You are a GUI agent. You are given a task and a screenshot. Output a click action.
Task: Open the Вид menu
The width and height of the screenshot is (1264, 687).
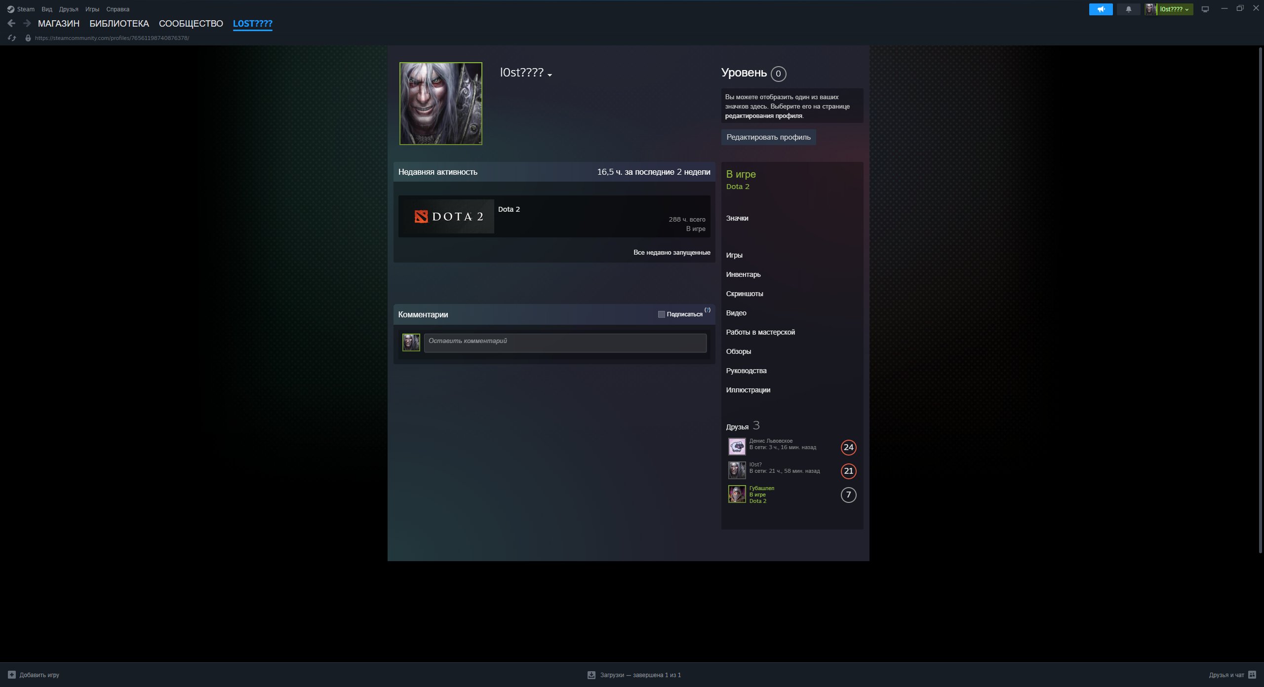coord(47,9)
